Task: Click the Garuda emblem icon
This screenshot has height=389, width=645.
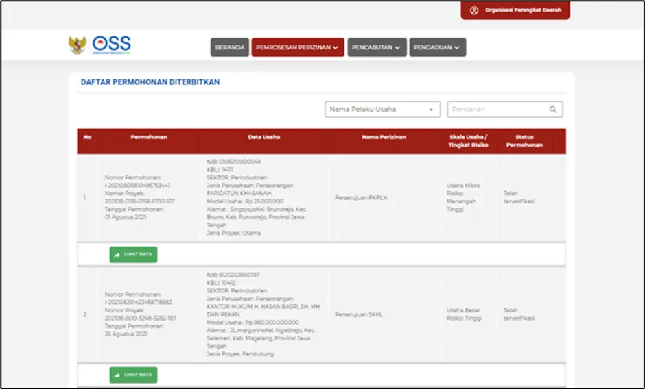Action: [x=77, y=45]
